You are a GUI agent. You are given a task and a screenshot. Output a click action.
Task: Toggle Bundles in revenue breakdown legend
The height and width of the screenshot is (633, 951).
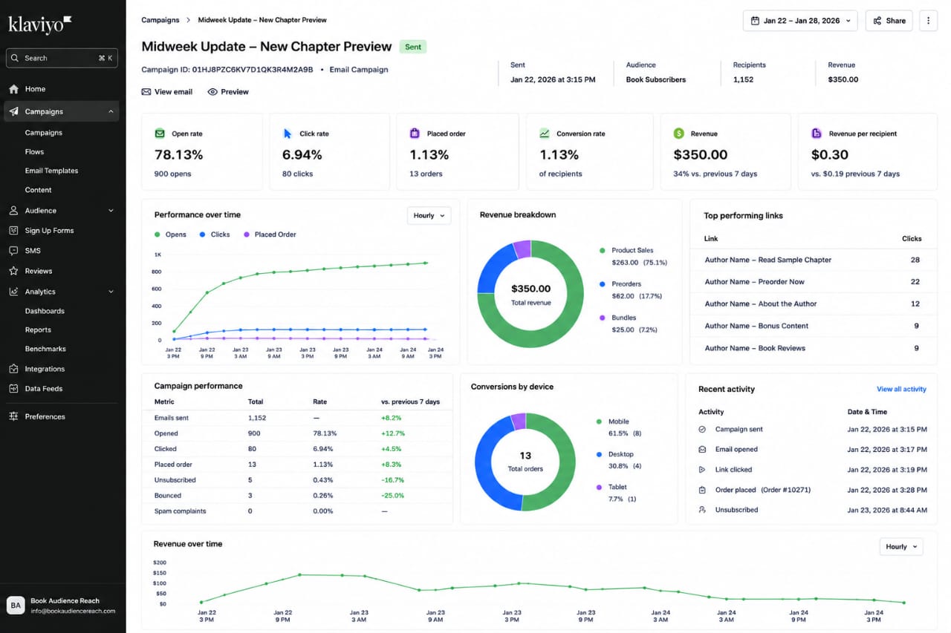tap(627, 324)
